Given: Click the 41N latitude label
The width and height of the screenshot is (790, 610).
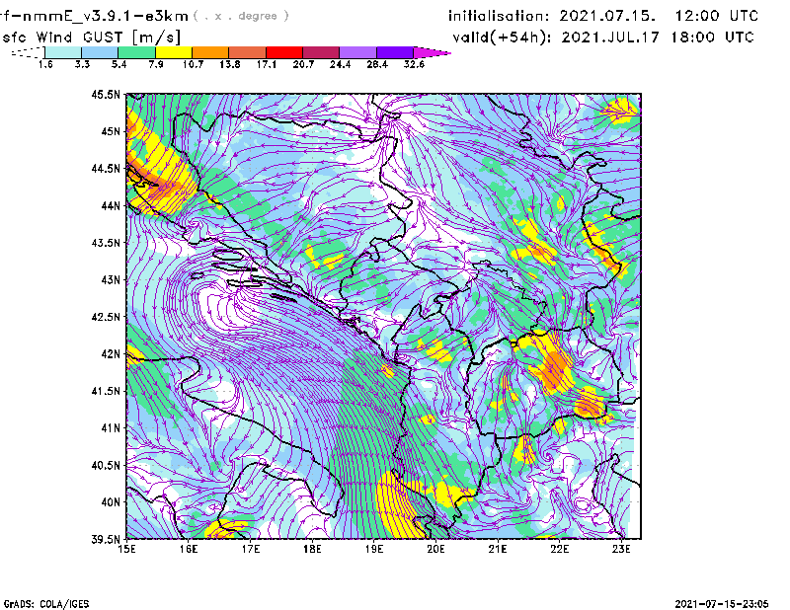Looking at the screenshot, I should point(111,428).
